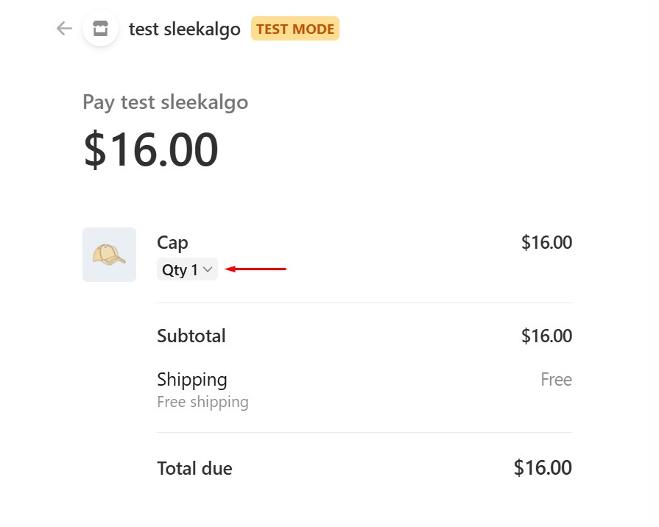Click the storefront icon beside merchant name
This screenshot has width=659, height=527.
click(x=101, y=29)
